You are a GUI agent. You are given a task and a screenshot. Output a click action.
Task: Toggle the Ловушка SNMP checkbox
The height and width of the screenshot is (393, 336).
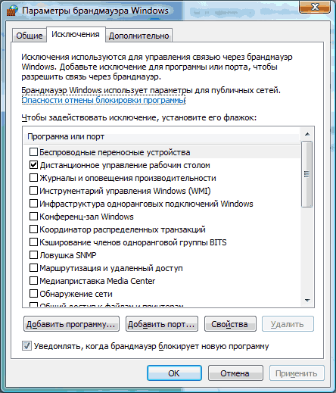(33, 255)
